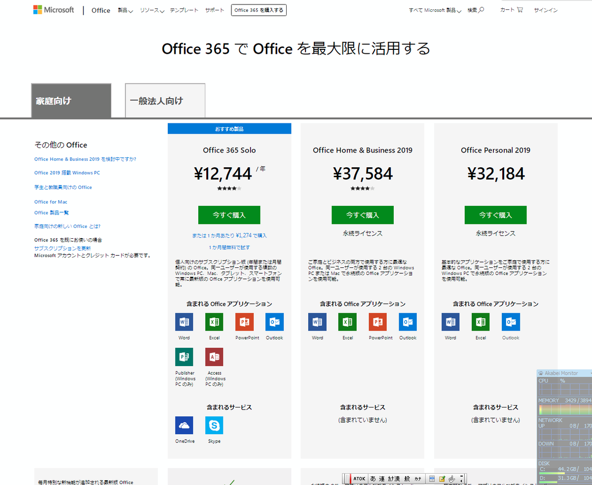
Task: Click Outlook icon under Office 365 Solo
Action: point(274,322)
